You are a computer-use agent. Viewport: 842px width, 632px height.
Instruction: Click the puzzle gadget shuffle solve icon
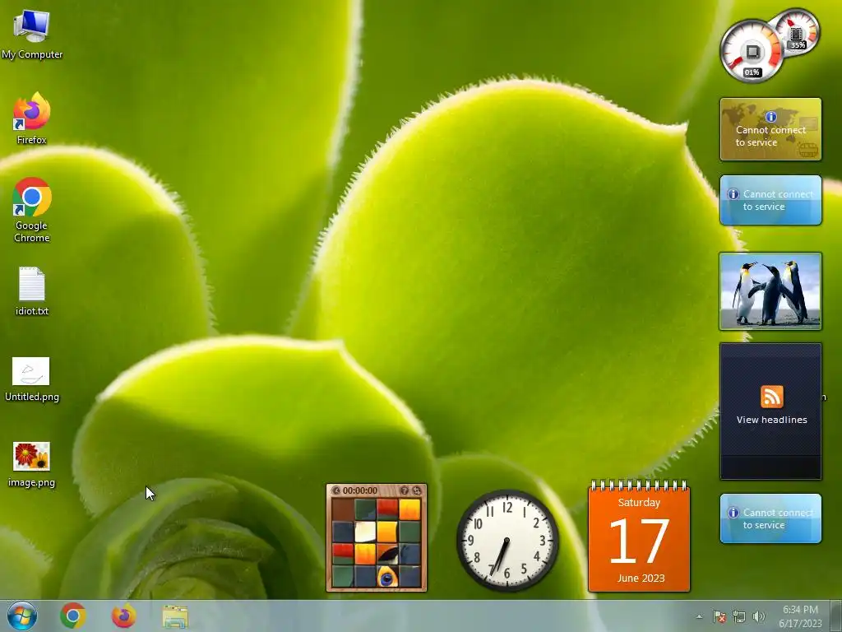tap(417, 490)
